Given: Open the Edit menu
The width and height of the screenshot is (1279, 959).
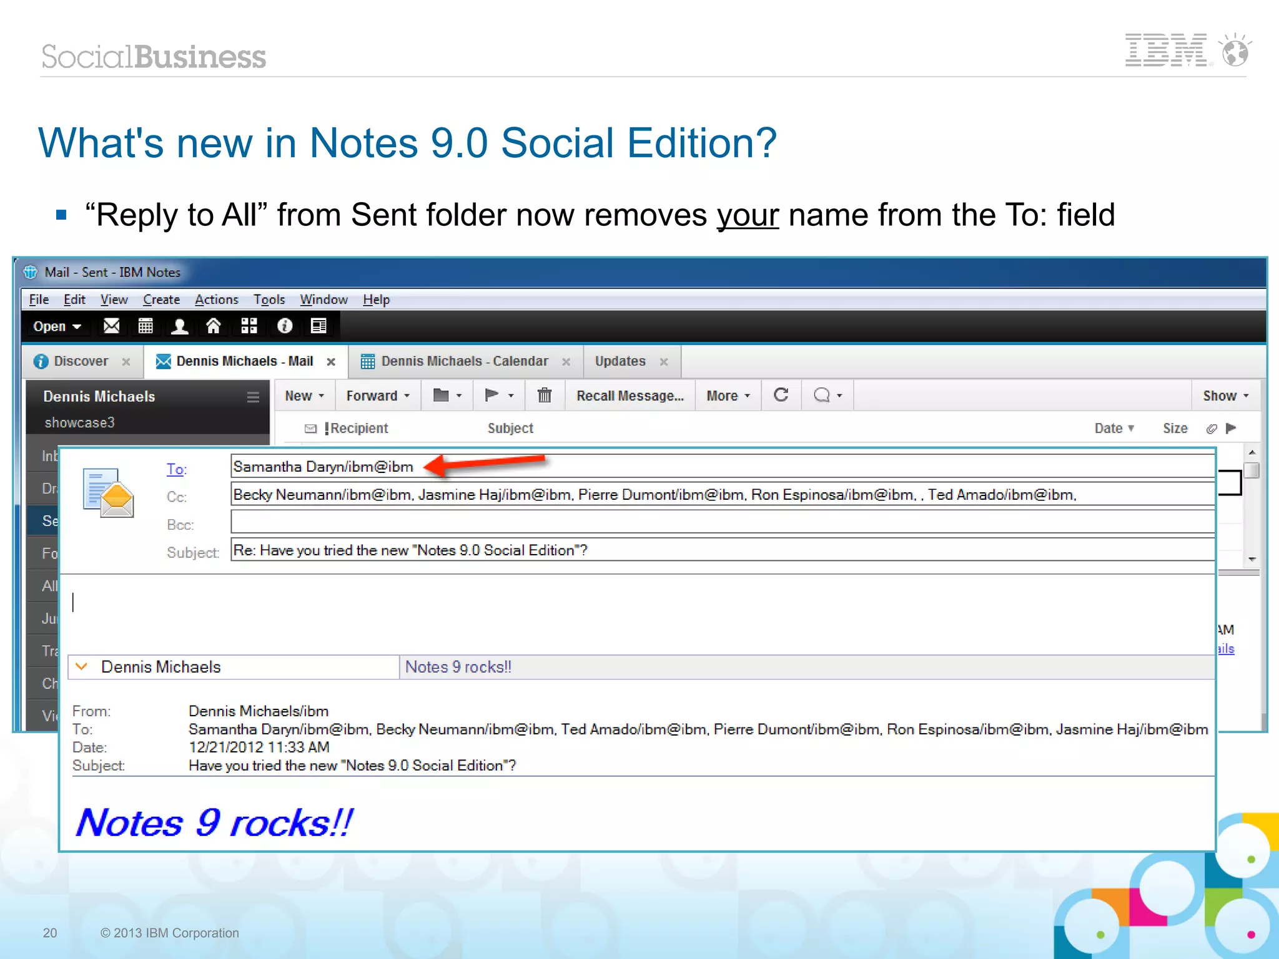Looking at the screenshot, I should 74,299.
